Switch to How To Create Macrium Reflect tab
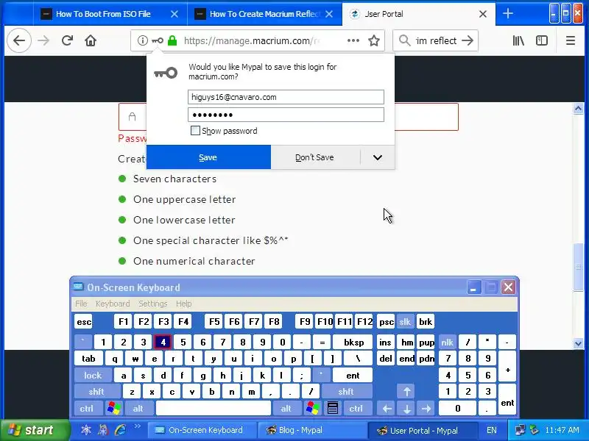The height and width of the screenshot is (441, 589). point(265,14)
